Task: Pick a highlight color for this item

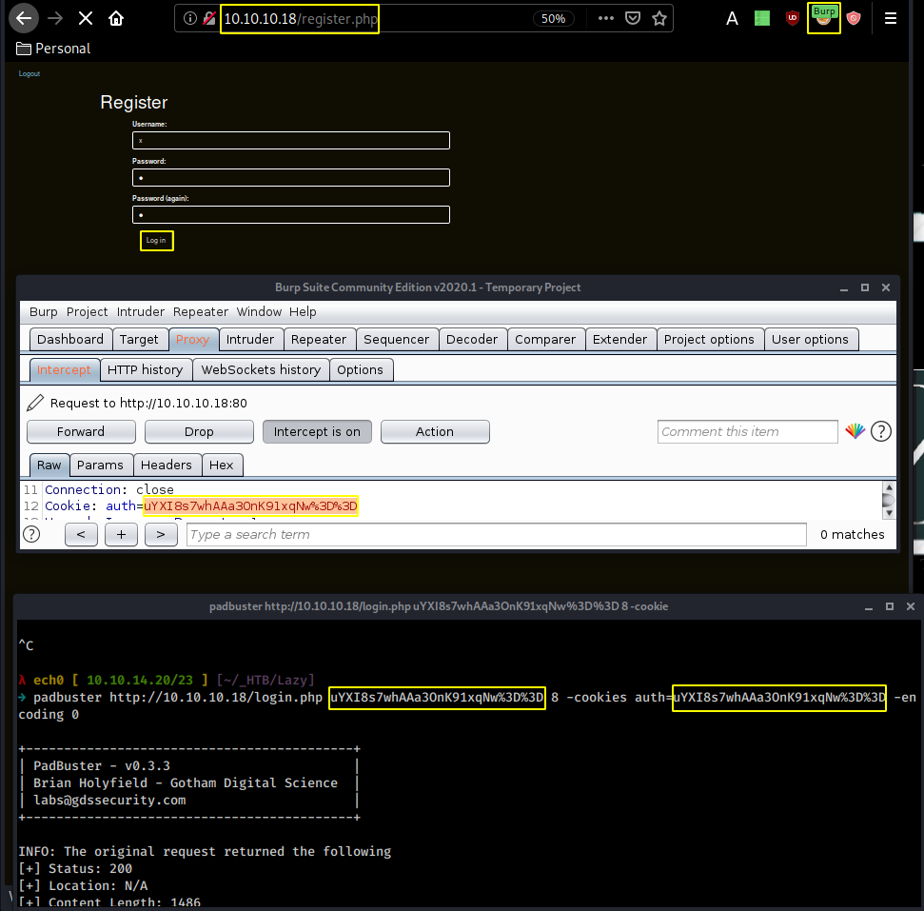Action: 855,431
